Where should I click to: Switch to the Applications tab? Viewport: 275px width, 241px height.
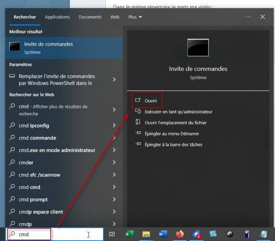pos(57,17)
